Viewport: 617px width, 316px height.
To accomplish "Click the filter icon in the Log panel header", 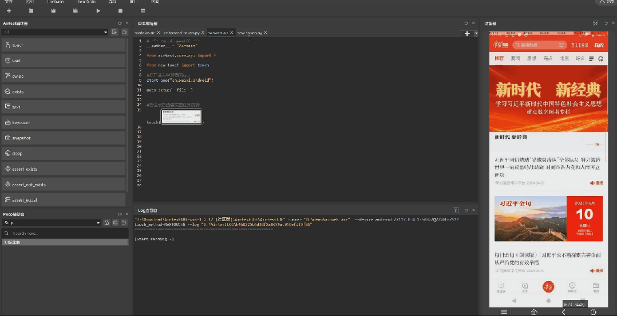I will (456, 210).
